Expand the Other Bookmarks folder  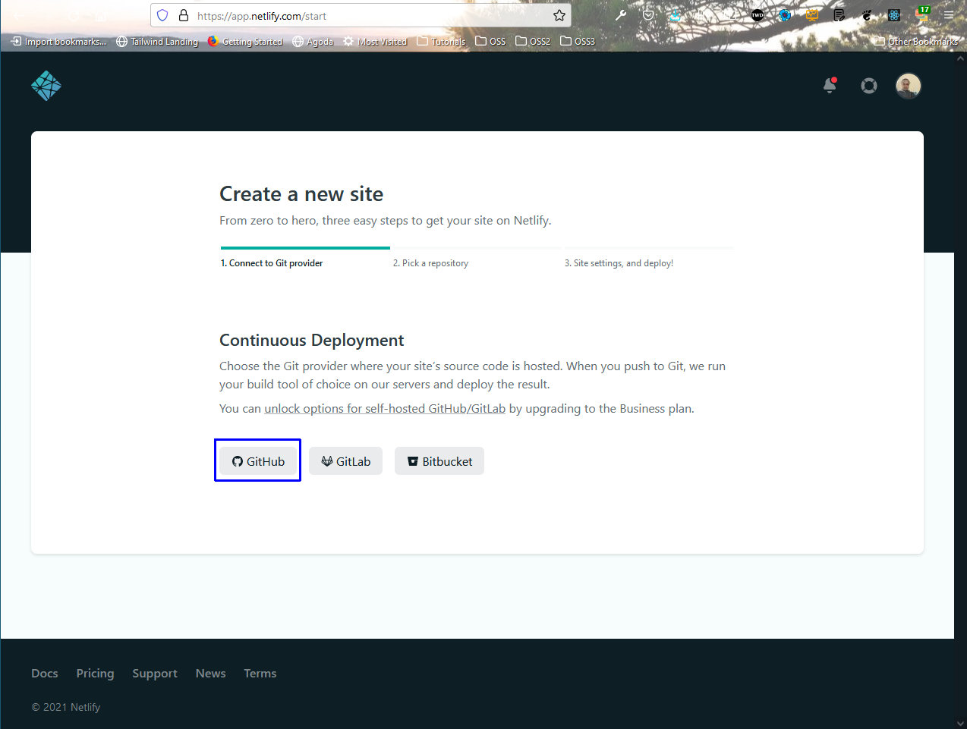(x=915, y=42)
